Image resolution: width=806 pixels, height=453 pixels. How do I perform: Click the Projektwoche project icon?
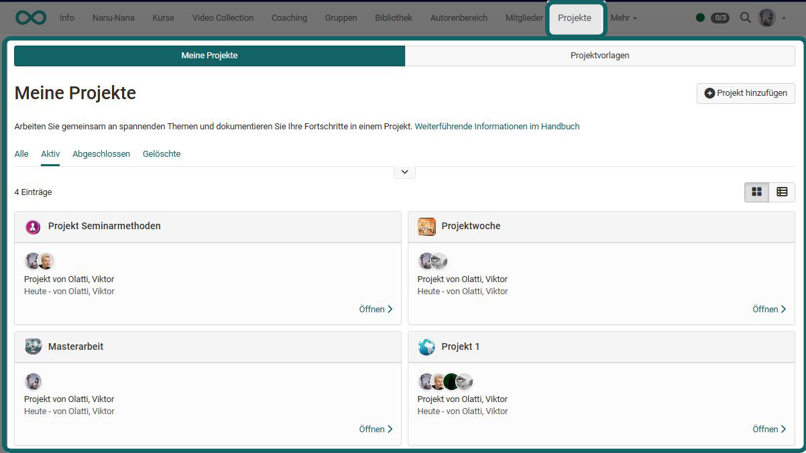426,226
